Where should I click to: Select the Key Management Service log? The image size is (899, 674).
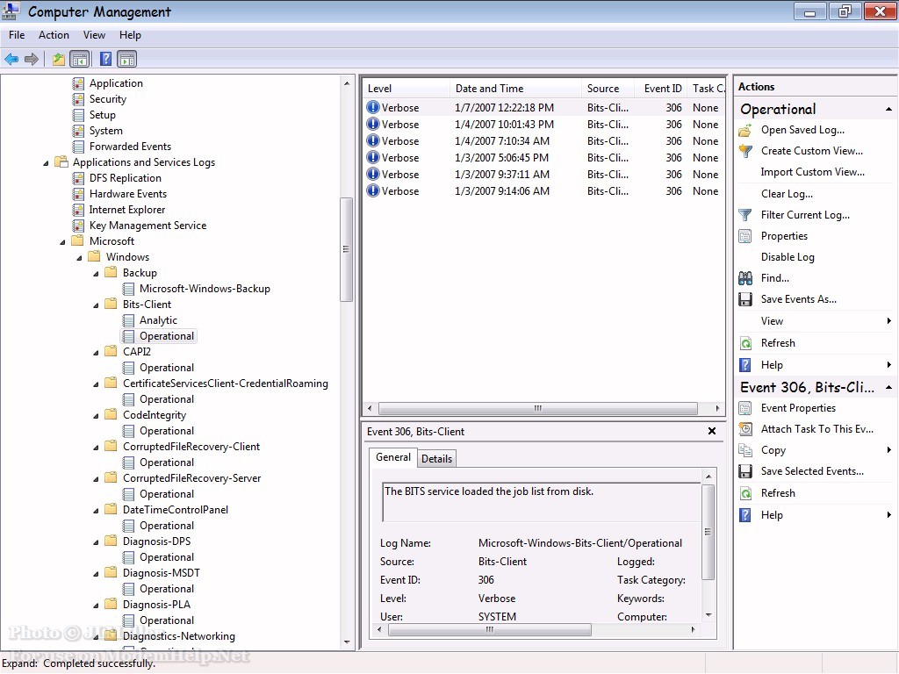pyautogui.click(x=147, y=226)
